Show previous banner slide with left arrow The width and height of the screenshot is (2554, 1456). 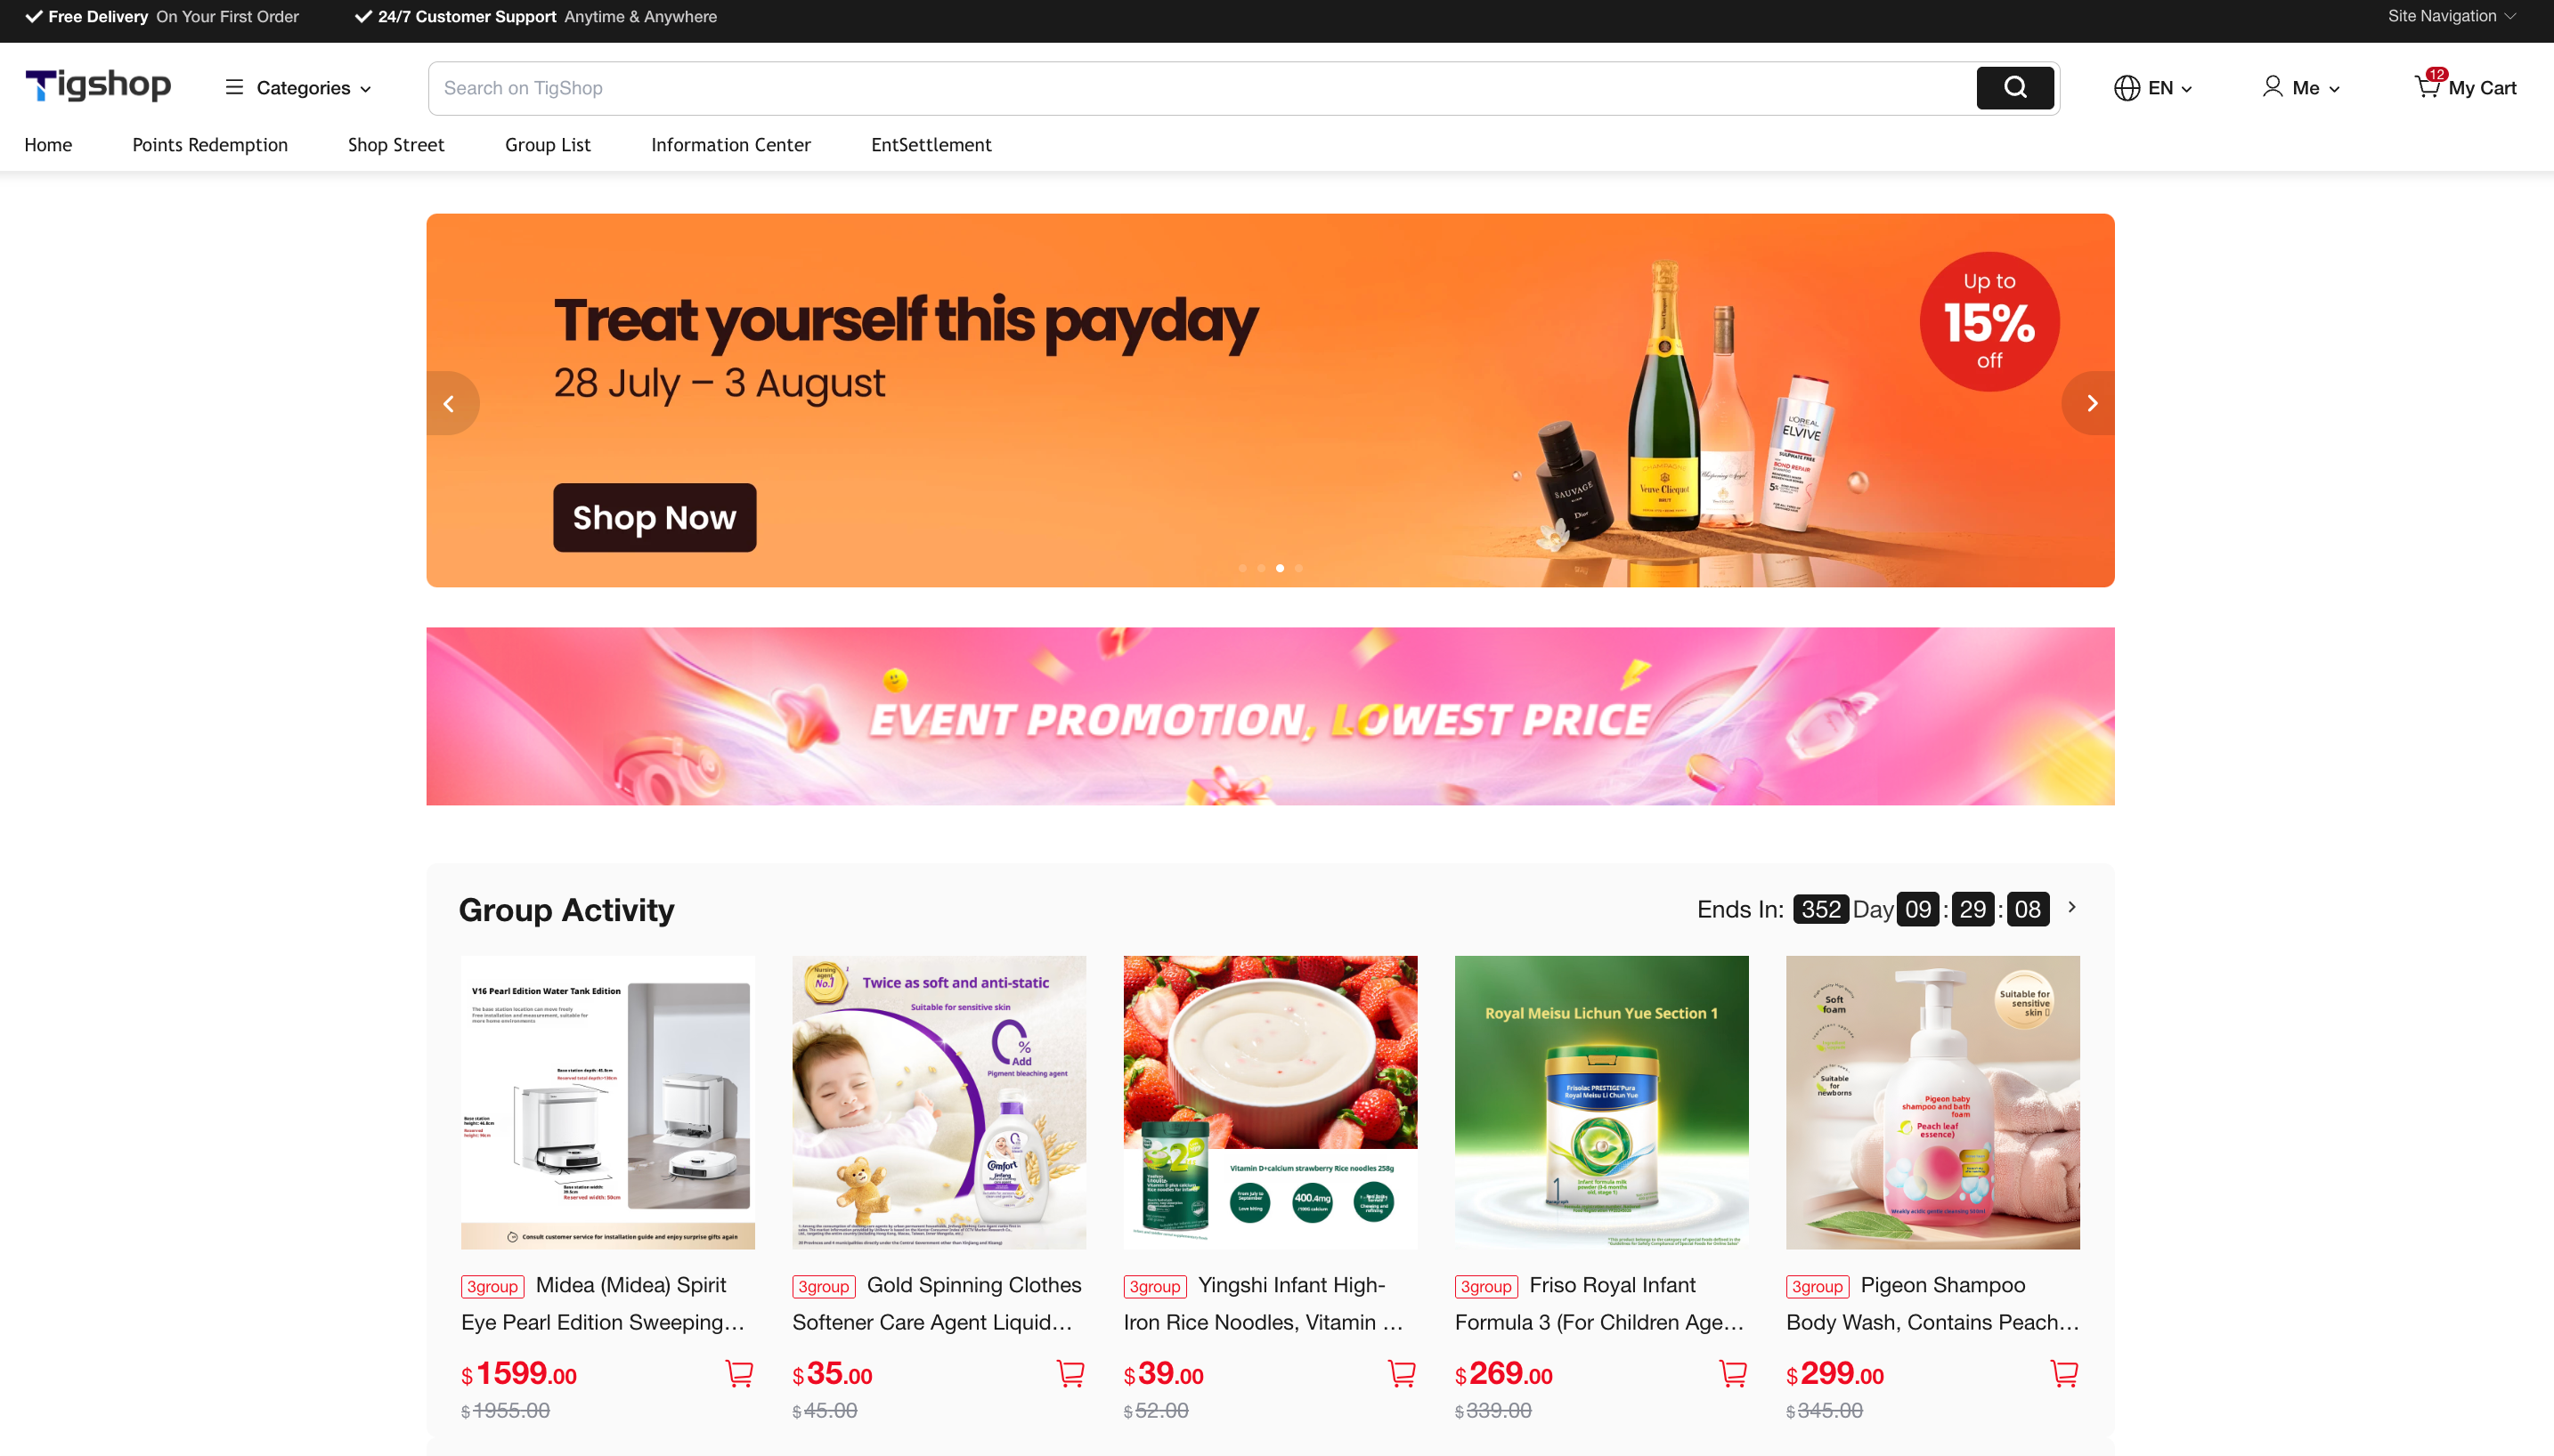coord(451,403)
